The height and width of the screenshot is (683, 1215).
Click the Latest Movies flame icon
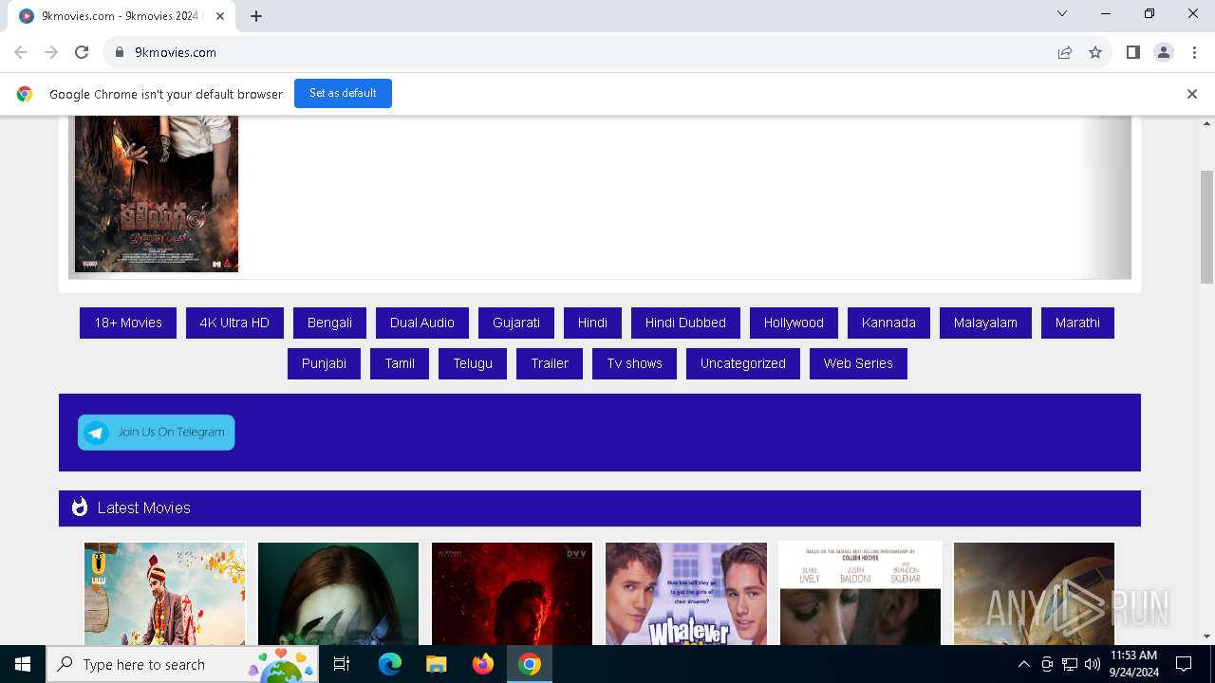pyautogui.click(x=80, y=508)
